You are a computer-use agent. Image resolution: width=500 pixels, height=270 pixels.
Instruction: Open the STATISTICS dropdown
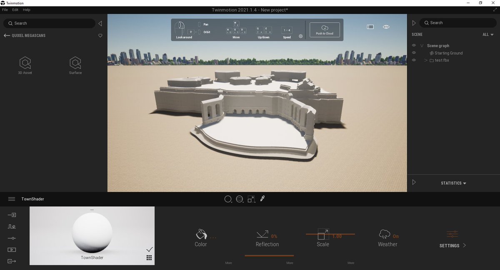pos(453,183)
